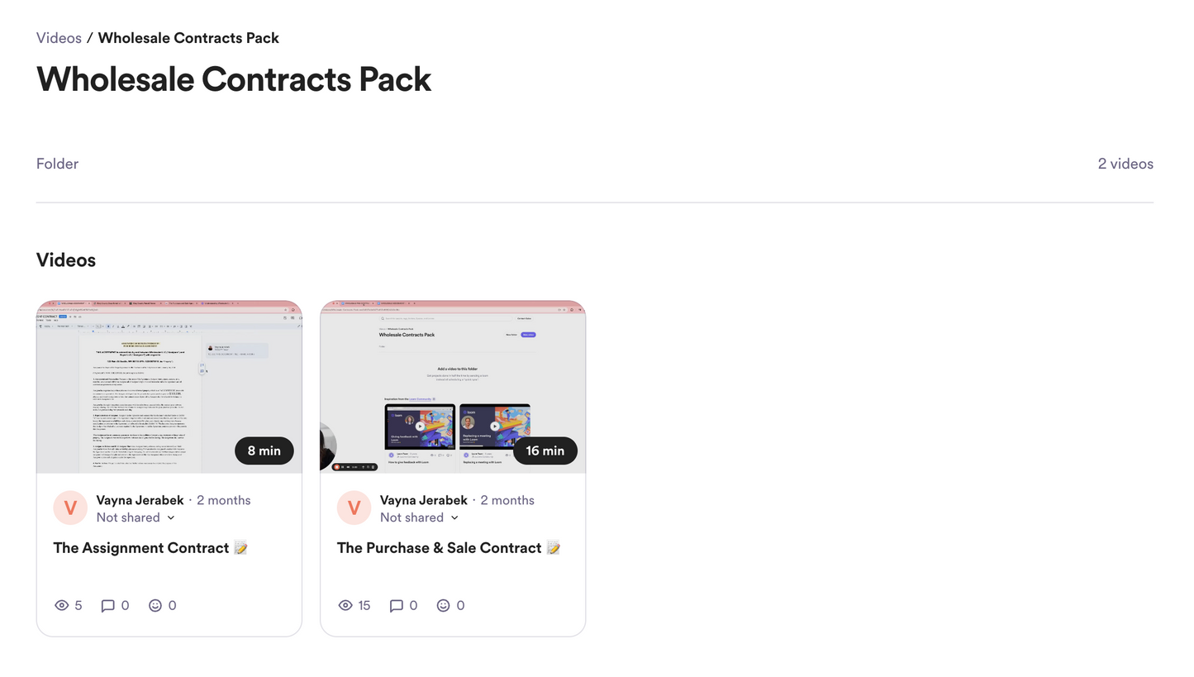
Task: Navigate back via the Videos breadcrumb
Action: (x=58, y=37)
